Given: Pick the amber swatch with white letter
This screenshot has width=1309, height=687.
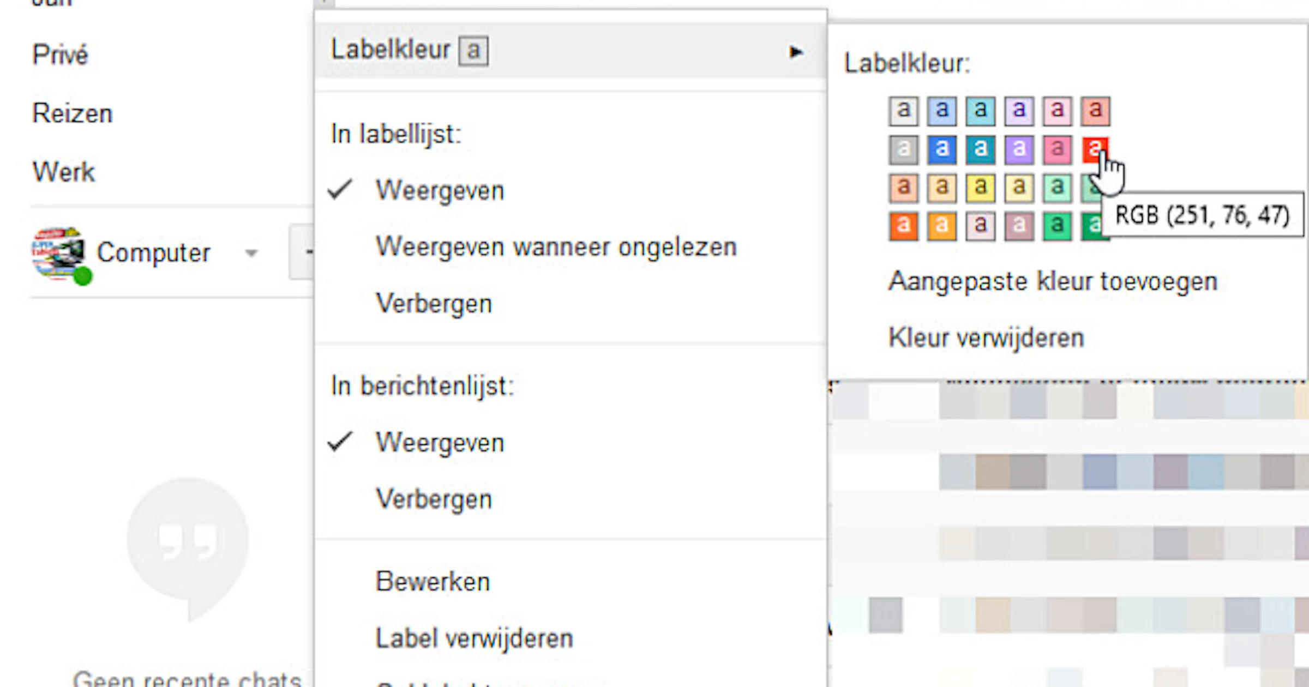Looking at the screenshot, I should pos(942,226).
